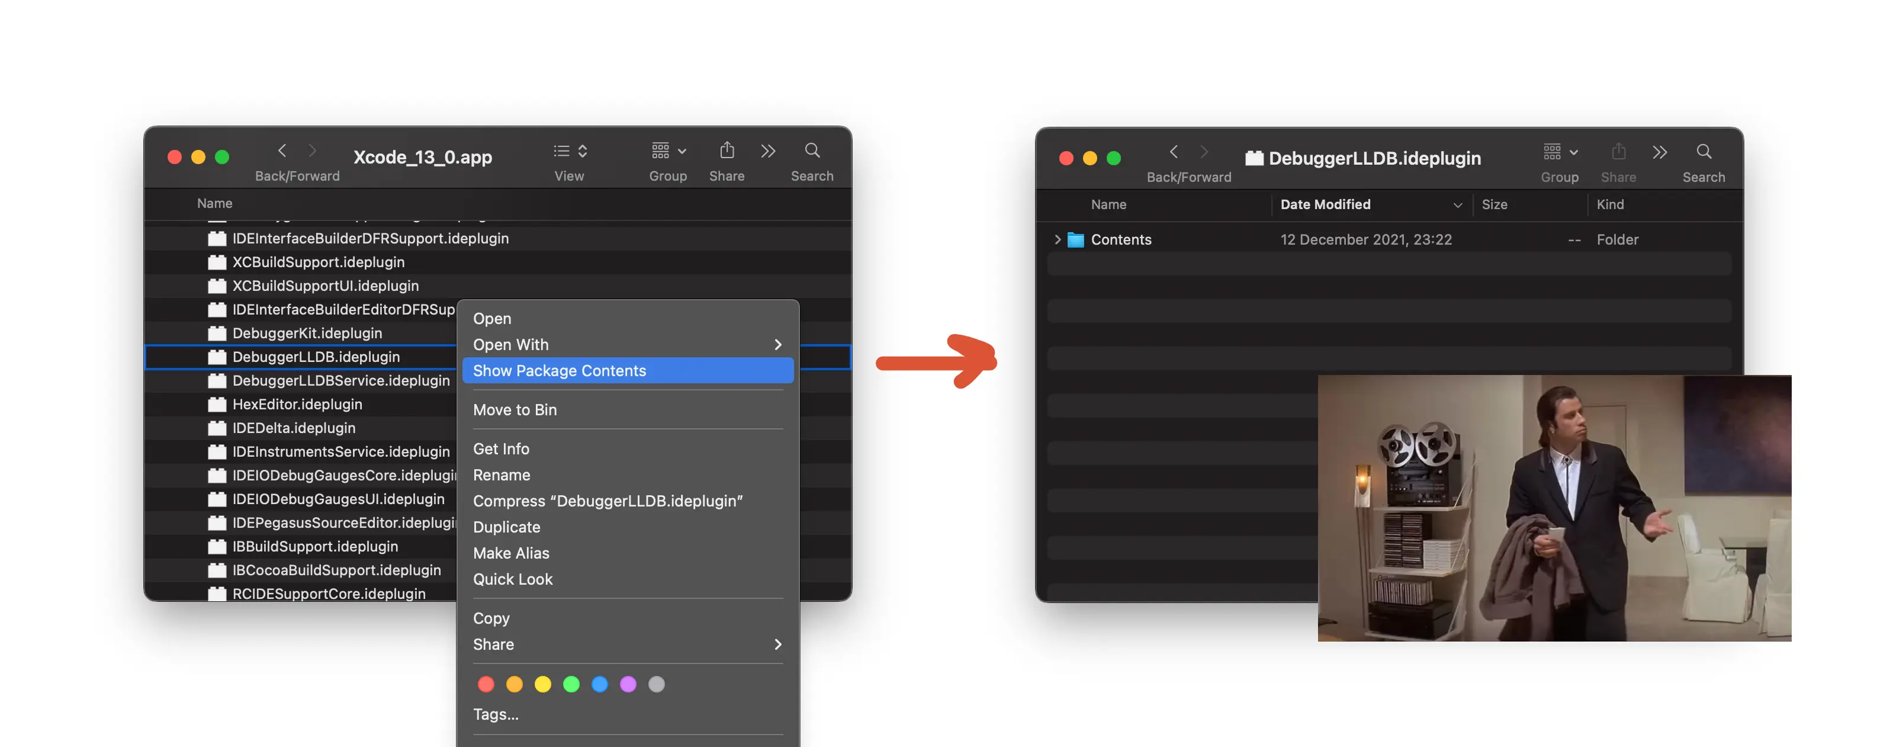Image resolution: width=1877 pixels, height=747 pixels.
Task: Click the back arrow in Xcode_13_0.app window
Action: [x=282, y=151]
